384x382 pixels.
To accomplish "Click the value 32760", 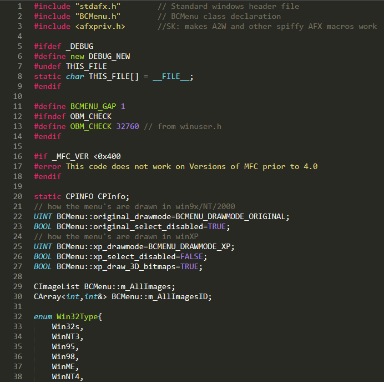I will [128, 127].
